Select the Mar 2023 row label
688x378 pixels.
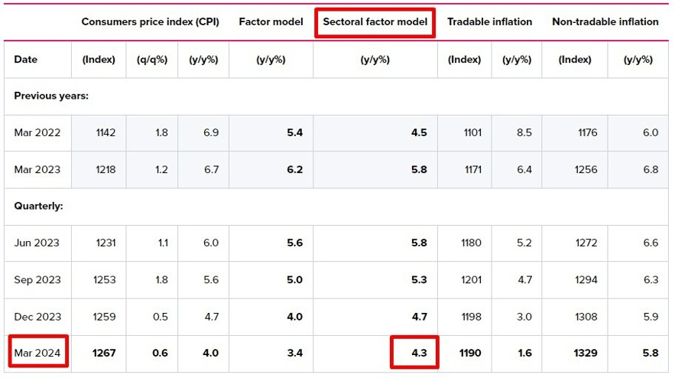[37, 170]
